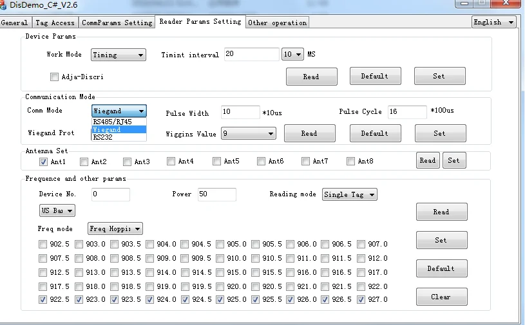Go to CommParams Setting tab
525x325 pixels.
pyautogui.click(x=117, y=23)
